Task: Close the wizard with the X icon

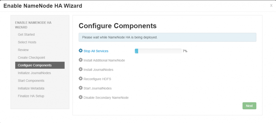Action: click(x=271, y=6)
